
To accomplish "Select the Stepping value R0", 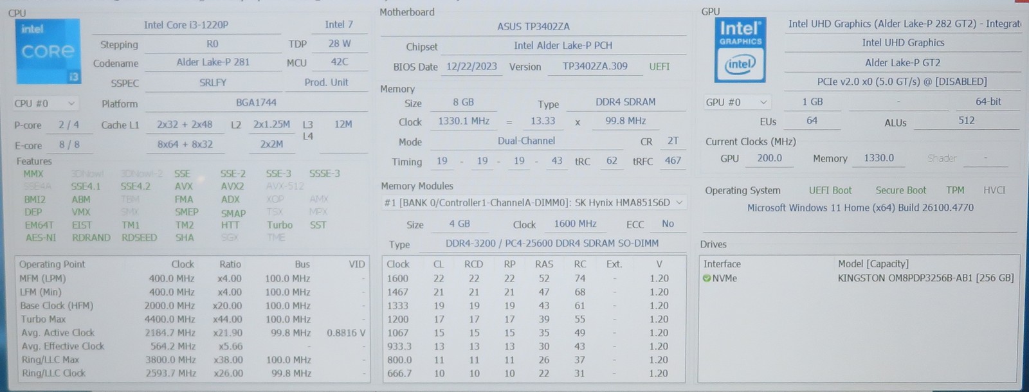I will coord(212,44).
